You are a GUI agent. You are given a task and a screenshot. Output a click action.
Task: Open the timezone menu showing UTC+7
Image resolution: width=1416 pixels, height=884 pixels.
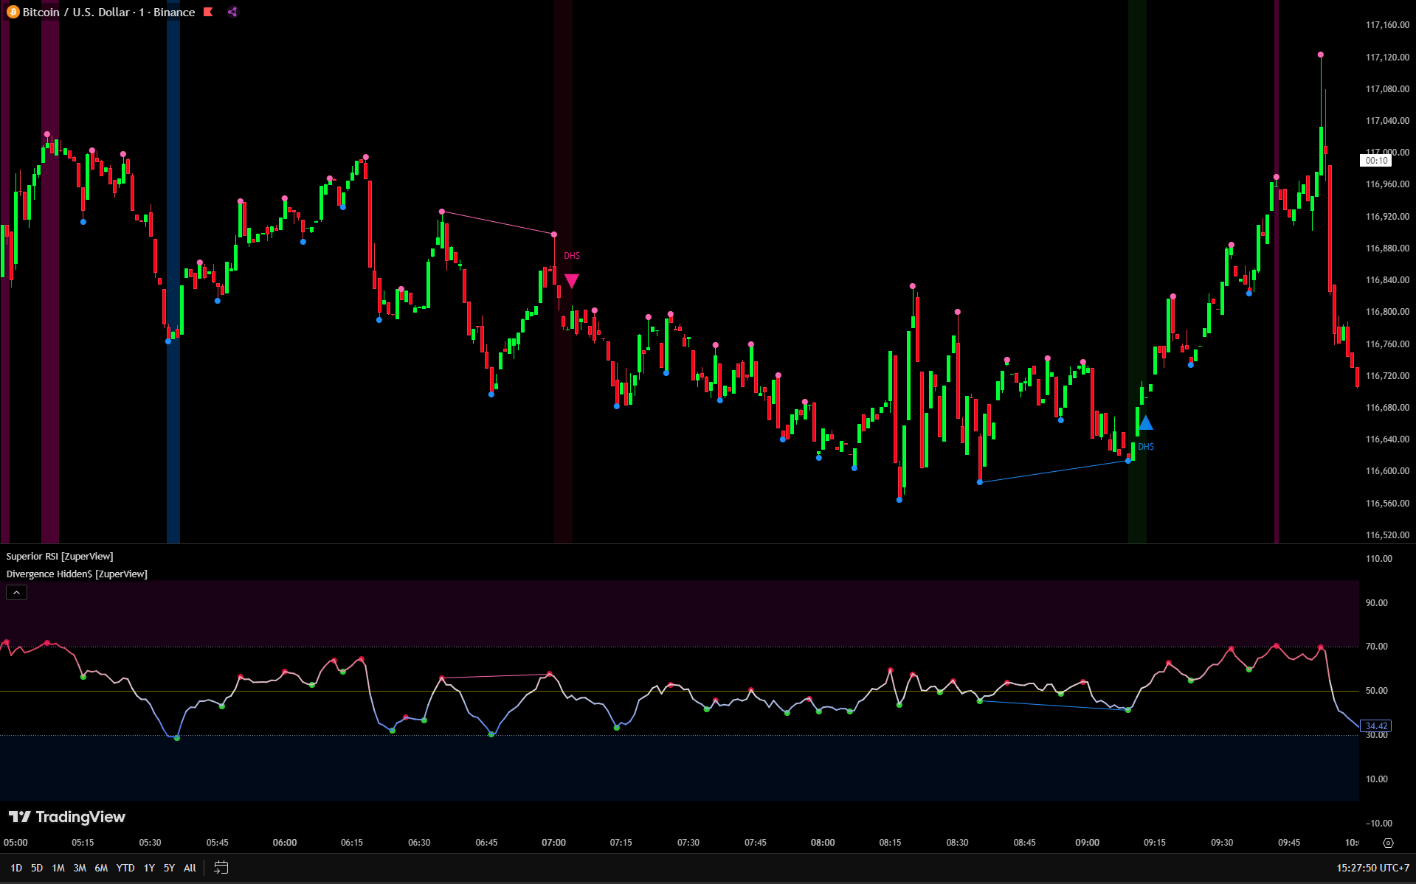pyautogui.click(x=1372, y=868)
